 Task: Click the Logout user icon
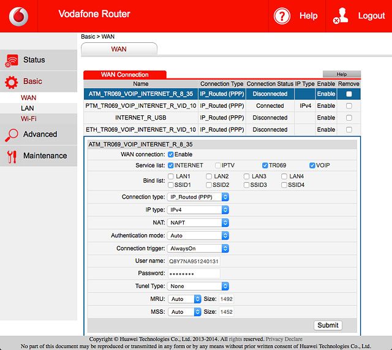point(341,16)
